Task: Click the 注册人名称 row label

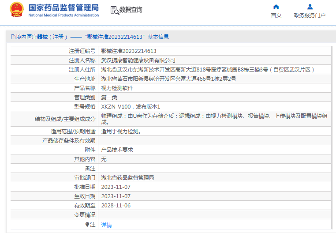Action: [x=82, y=60]
